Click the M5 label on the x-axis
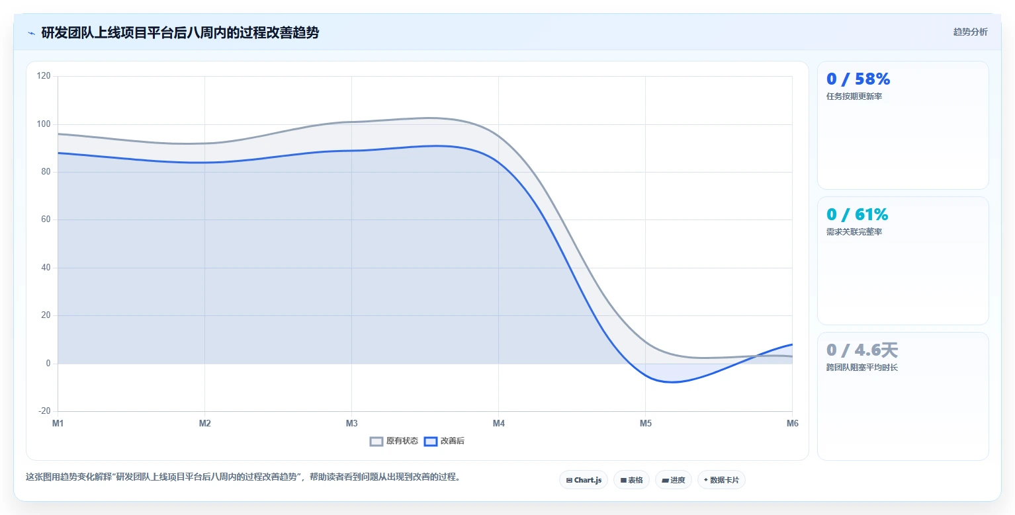 pyautogui.click(x=646, y=424)
